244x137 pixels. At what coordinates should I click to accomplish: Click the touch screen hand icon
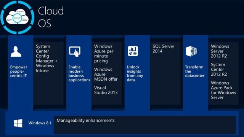[75, 52]
